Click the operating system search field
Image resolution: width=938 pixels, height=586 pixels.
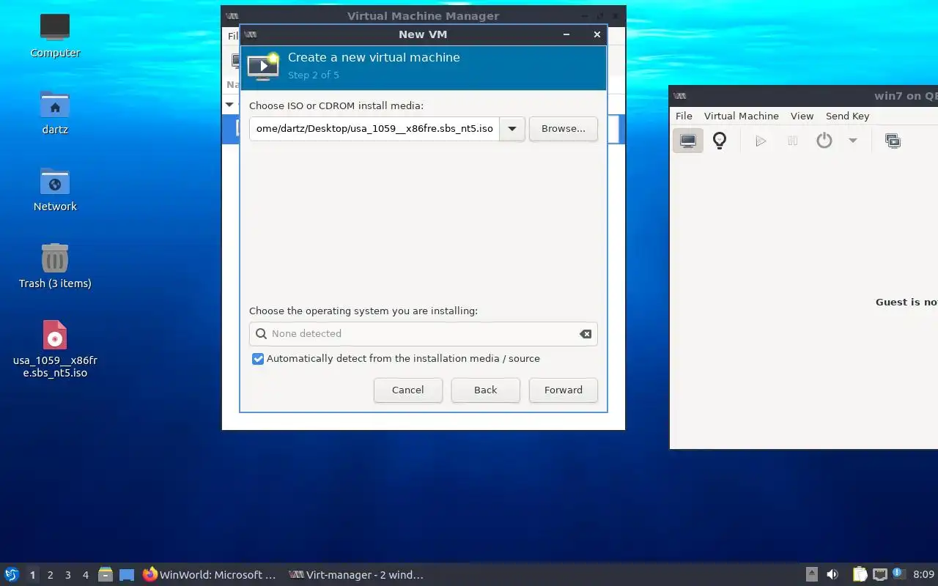[x=424, y=334]
